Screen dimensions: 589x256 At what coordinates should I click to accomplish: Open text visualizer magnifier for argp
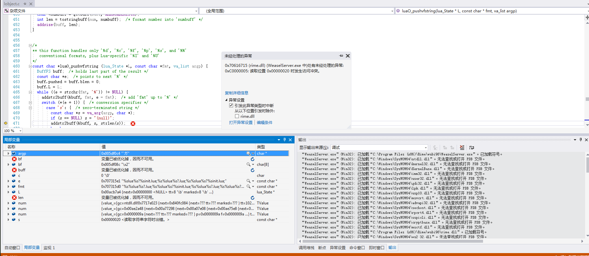pyautogui.click(x=249, y=153)
